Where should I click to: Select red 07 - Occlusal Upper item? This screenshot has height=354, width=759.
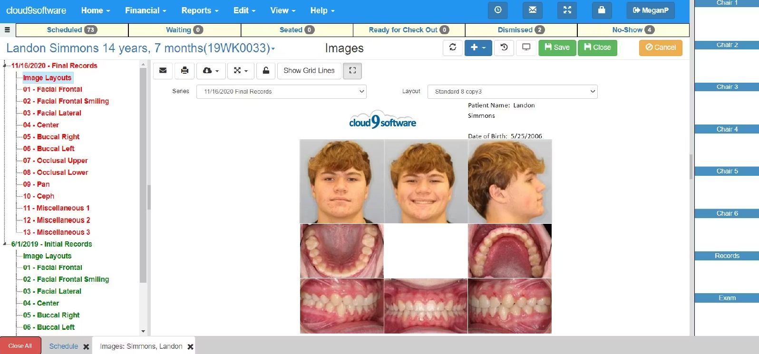(x=55, y=161)
